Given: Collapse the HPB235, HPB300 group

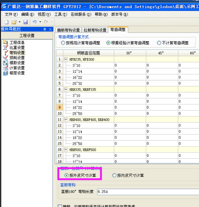Looking at the screenshot, I should (66, 60).
